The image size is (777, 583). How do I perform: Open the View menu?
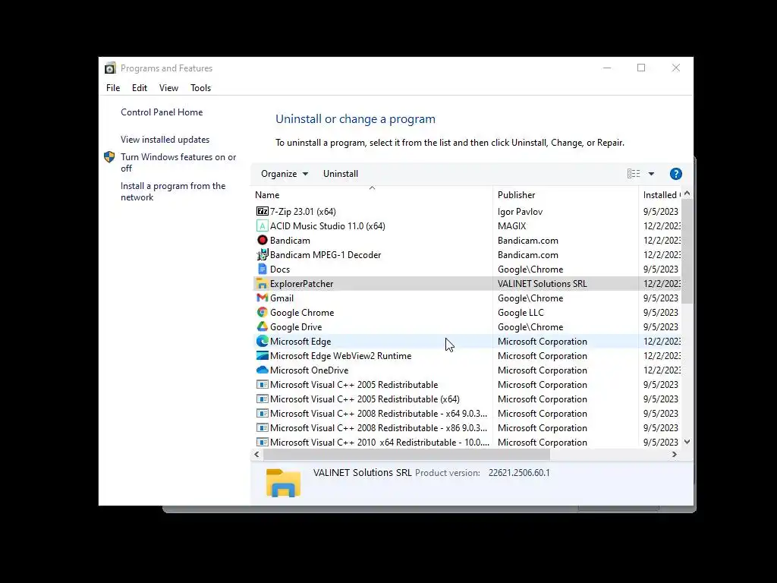coord(168,88)
